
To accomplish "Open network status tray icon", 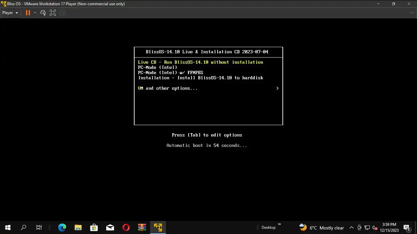I will [x=367, y=227].
